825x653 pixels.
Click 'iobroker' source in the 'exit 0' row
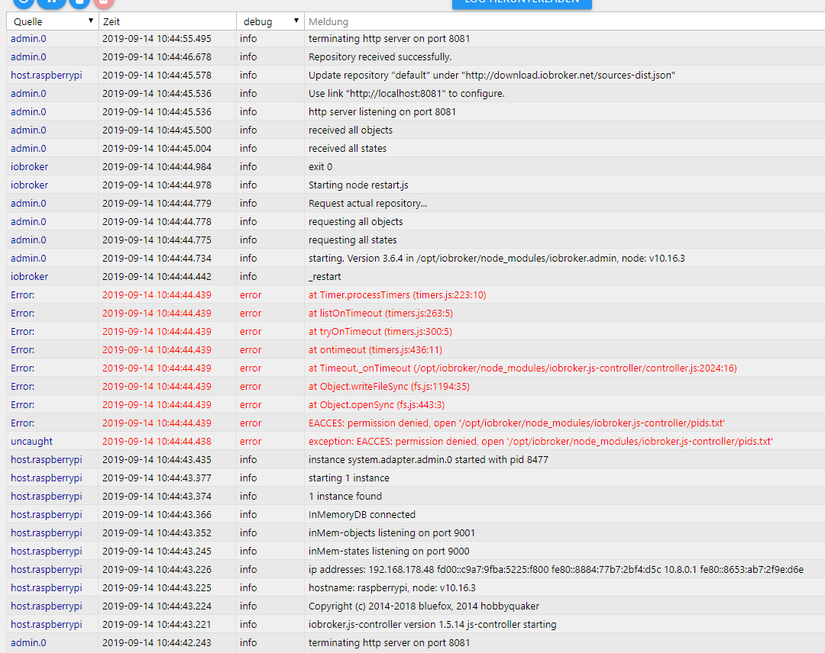coord(30,166)
